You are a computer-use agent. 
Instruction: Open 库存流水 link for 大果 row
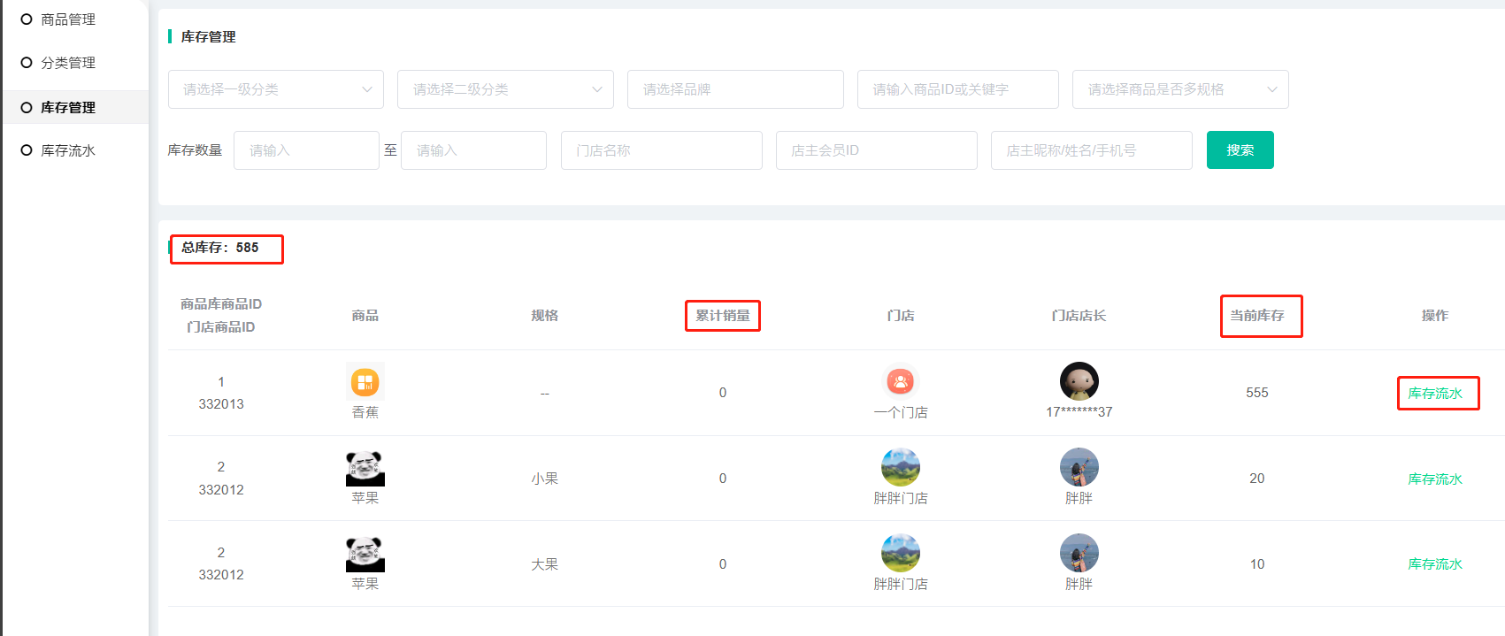click(x=1434, y=564)
